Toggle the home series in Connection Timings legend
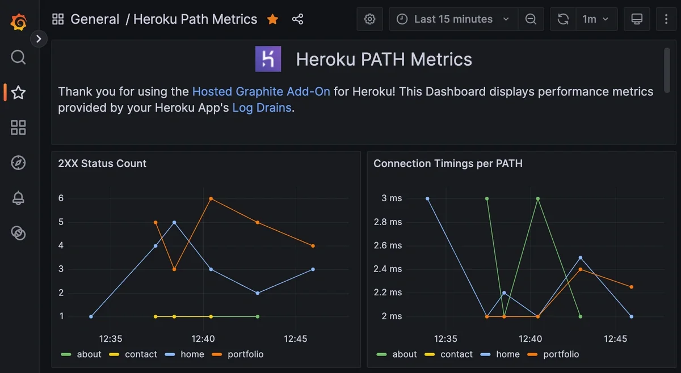Viewport: 681px width, 373px height. pos(507,354)
